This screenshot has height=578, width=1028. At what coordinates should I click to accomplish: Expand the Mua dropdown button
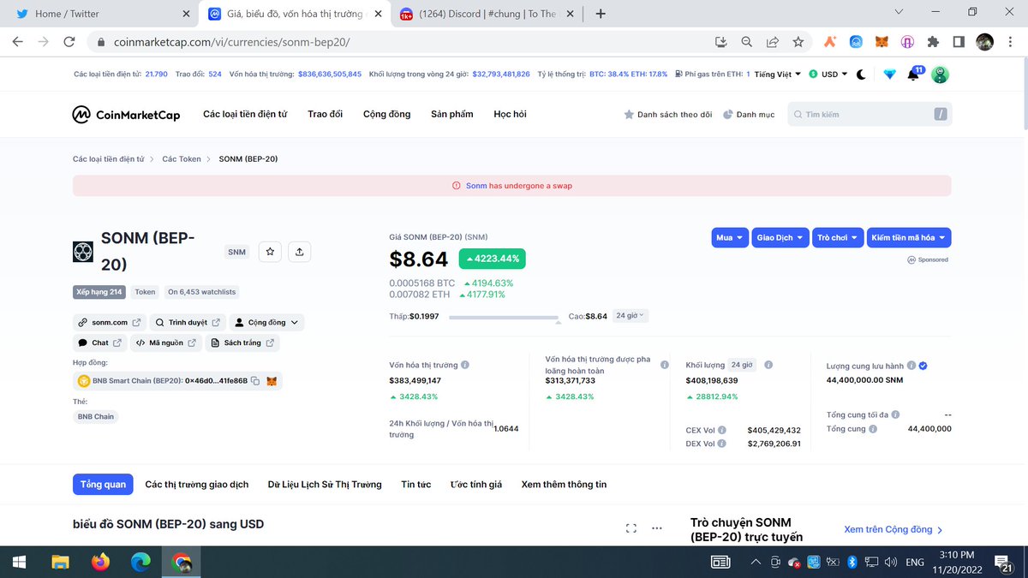point(731,237)
